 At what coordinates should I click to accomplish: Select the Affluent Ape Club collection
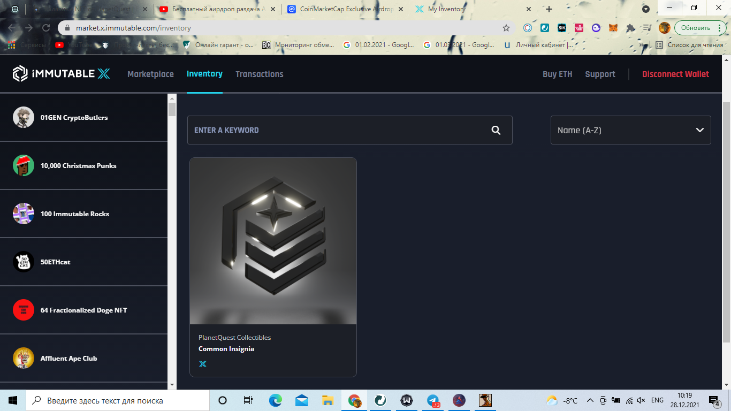click(x=83, y=359)
